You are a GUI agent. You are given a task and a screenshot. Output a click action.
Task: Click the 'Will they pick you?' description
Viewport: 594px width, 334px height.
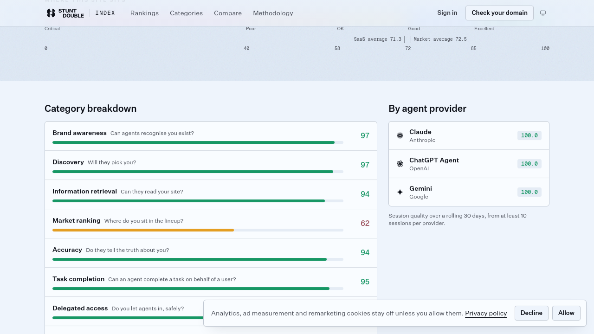tap(112, 162)
